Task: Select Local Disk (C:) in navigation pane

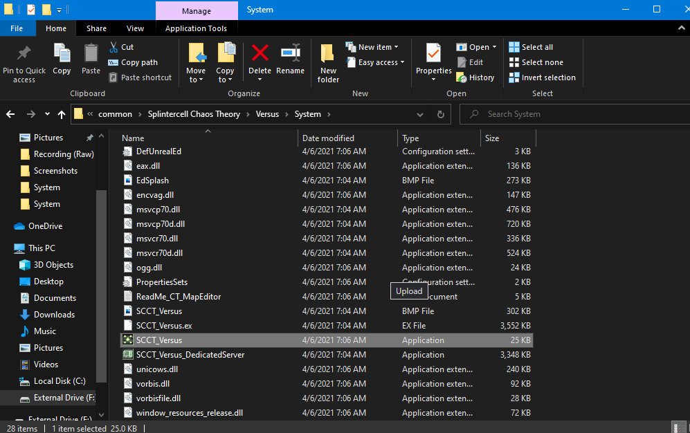Action: (53, 381)
